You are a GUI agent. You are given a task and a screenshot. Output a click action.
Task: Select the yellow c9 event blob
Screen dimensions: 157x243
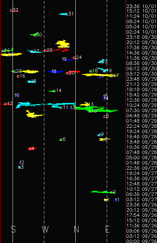point(33,114)
